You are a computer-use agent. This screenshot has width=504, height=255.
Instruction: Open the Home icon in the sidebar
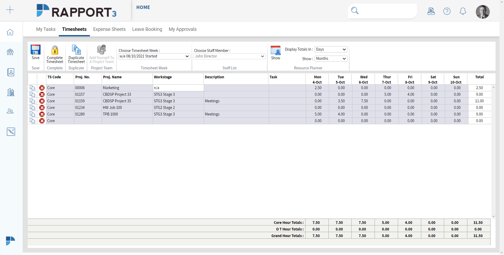[10, 32]
